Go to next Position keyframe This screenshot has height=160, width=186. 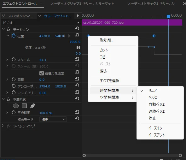pyautogui.click(x=69, y=36)
